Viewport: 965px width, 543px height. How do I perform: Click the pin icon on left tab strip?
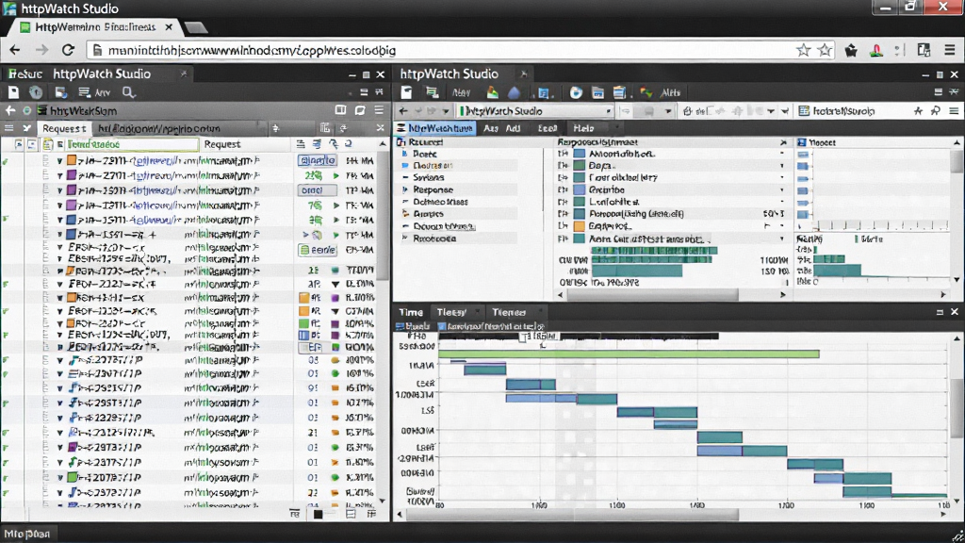point(276,128)
